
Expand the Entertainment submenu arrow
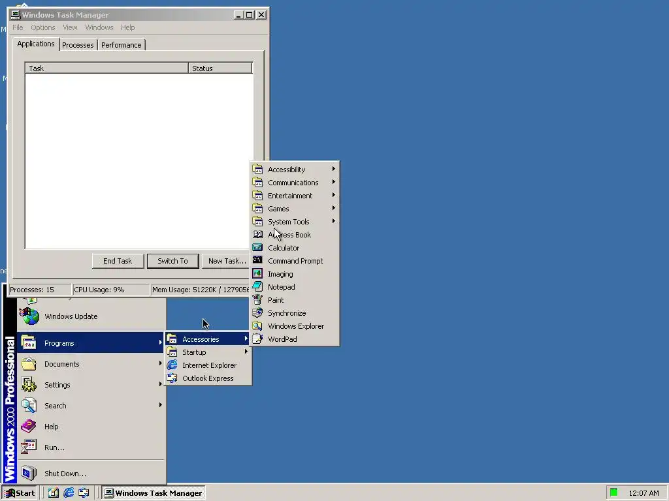pos(334,195)
